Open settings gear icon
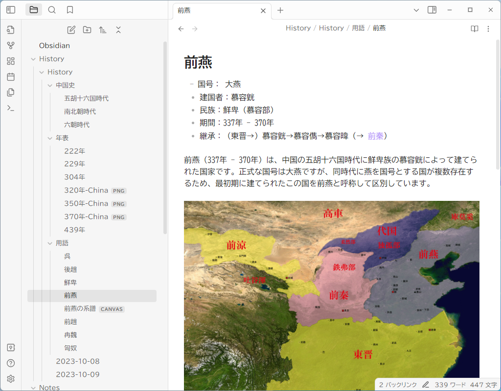This screenshot has height=391, width=501. [x=11, y=379]
